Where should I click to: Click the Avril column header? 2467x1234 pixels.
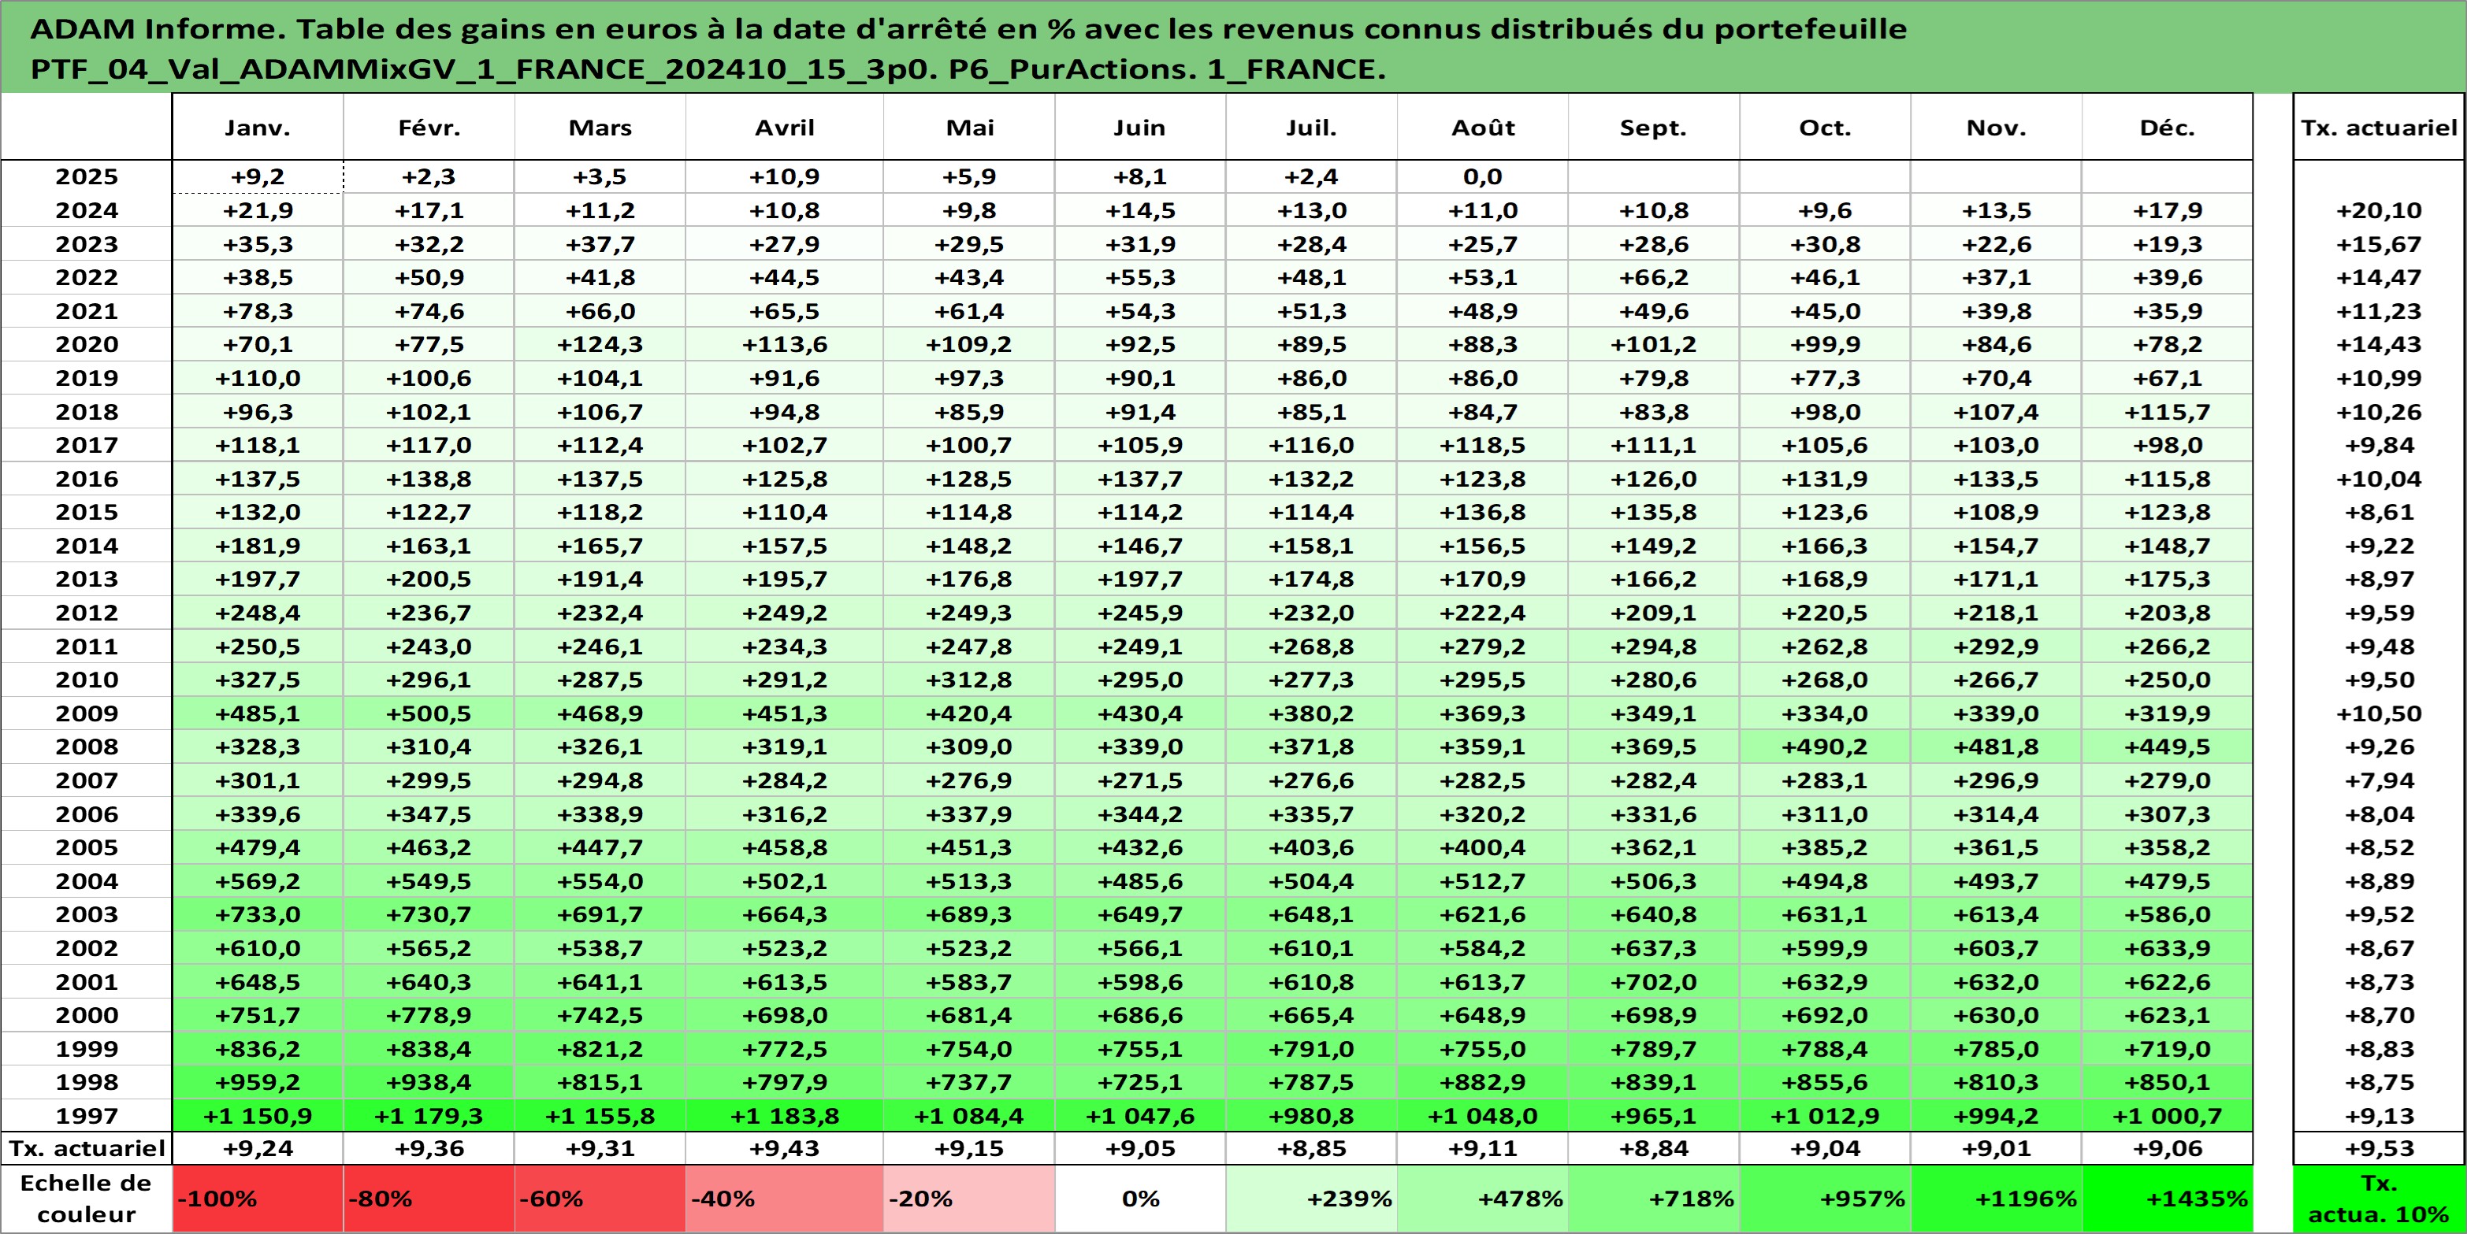pos(784,128)
